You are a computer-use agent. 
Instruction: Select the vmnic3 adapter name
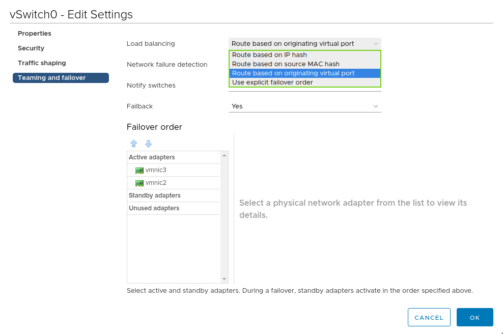[156, 170]
